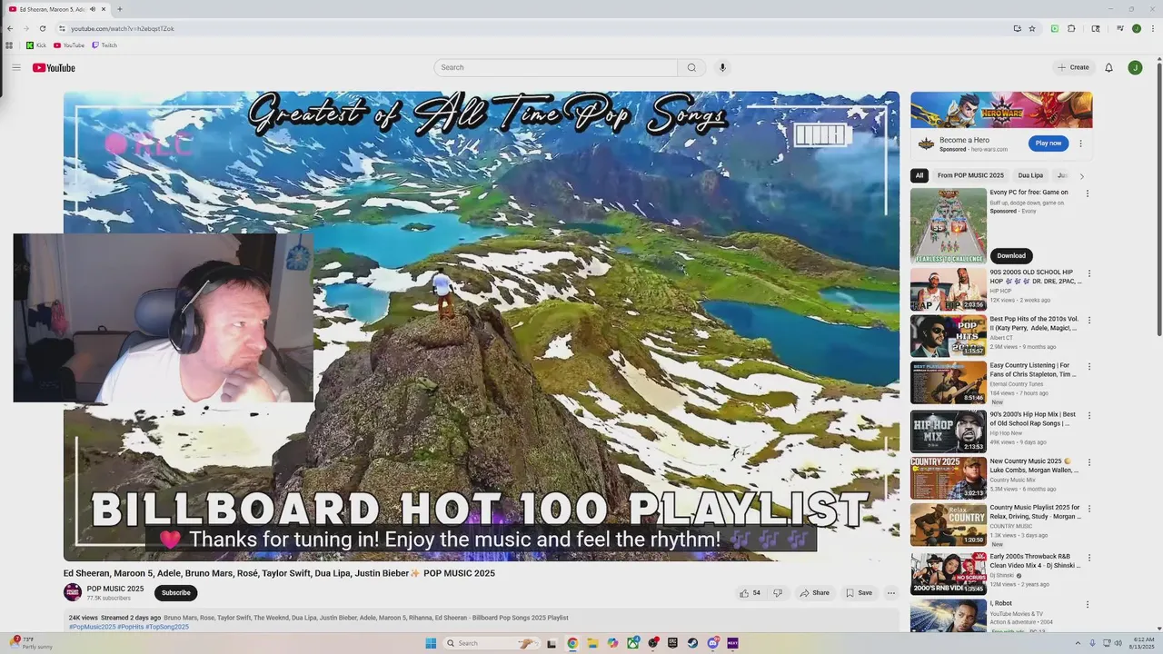Open the Chrome profile avatar in the toolbar
The image size is (1163, 654).
click(x=1136, y=28)
